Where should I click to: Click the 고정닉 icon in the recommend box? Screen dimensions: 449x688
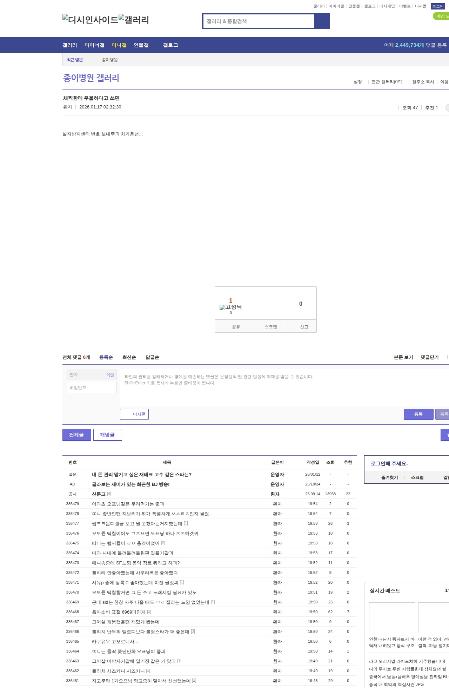(230, 307)
